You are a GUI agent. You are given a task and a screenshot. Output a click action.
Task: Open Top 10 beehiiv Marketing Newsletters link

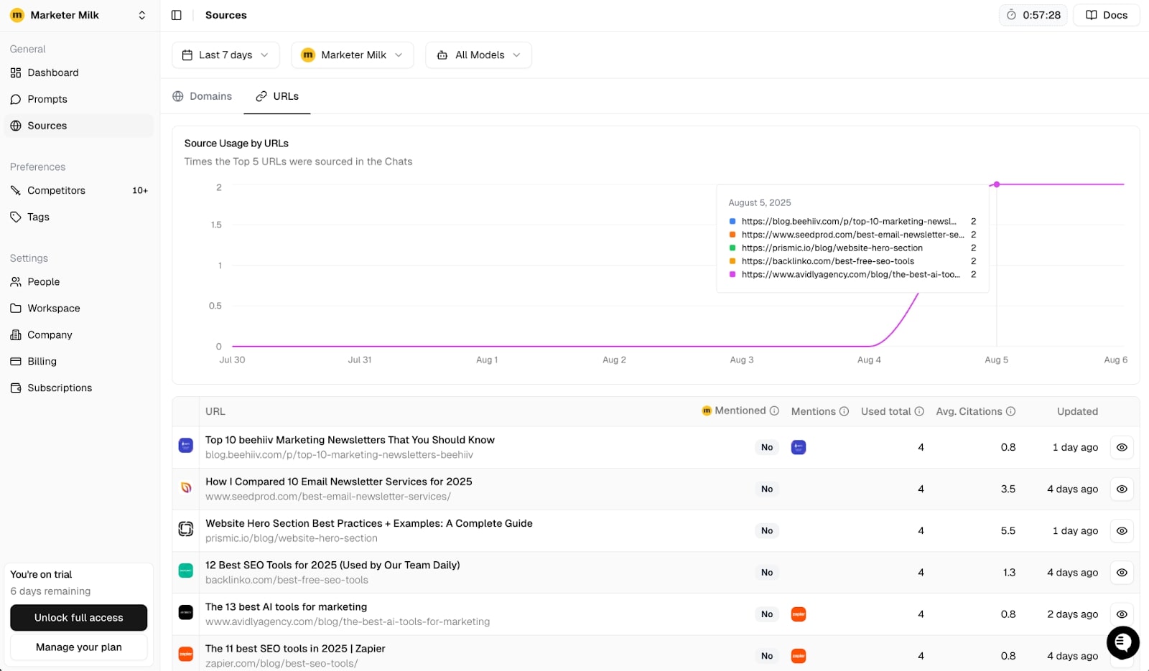(x=350, y=440)
